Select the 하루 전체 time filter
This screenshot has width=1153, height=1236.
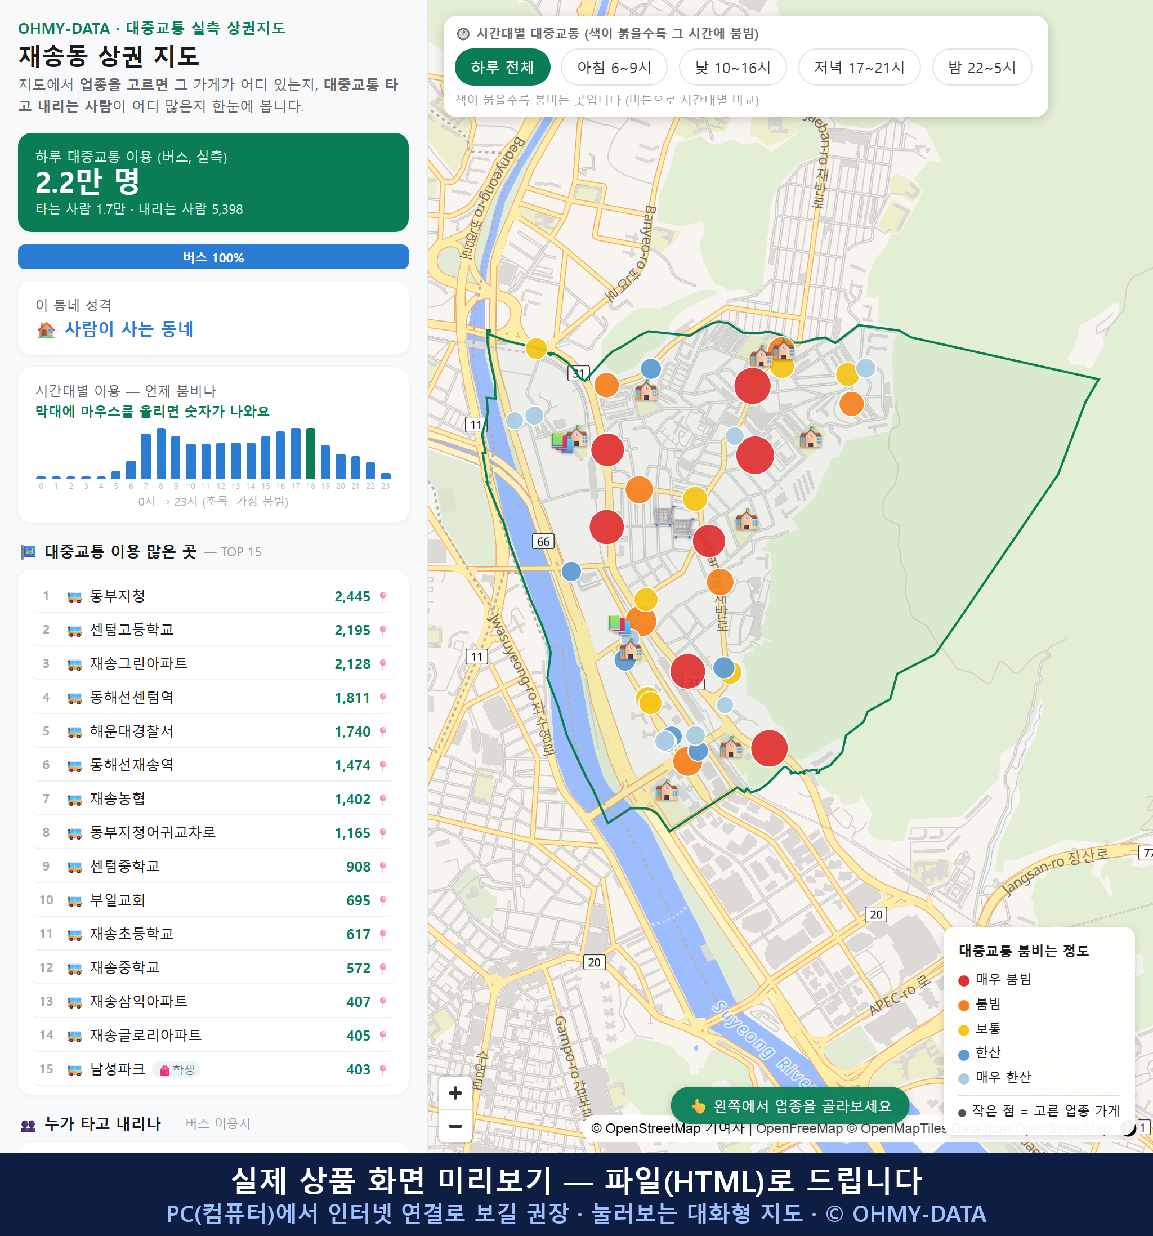pyautogui.click(x=502, y=67)
